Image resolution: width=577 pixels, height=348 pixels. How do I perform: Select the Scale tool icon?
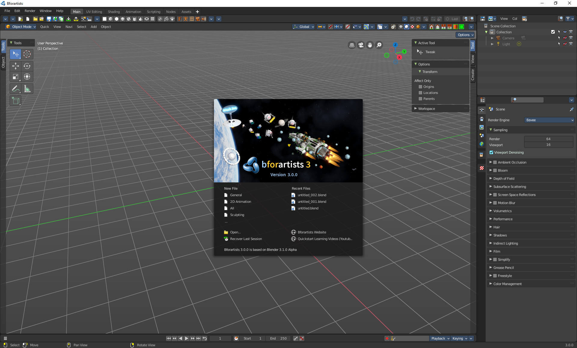tap(16, 77)
